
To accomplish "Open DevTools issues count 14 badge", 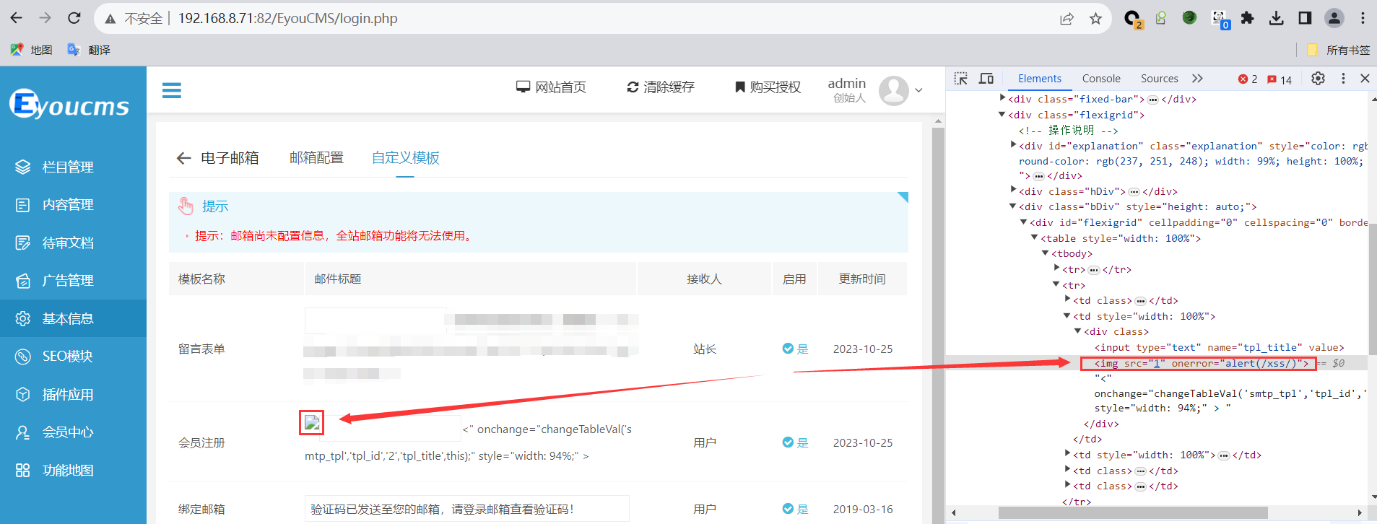I will click(x=1280, y=79).
